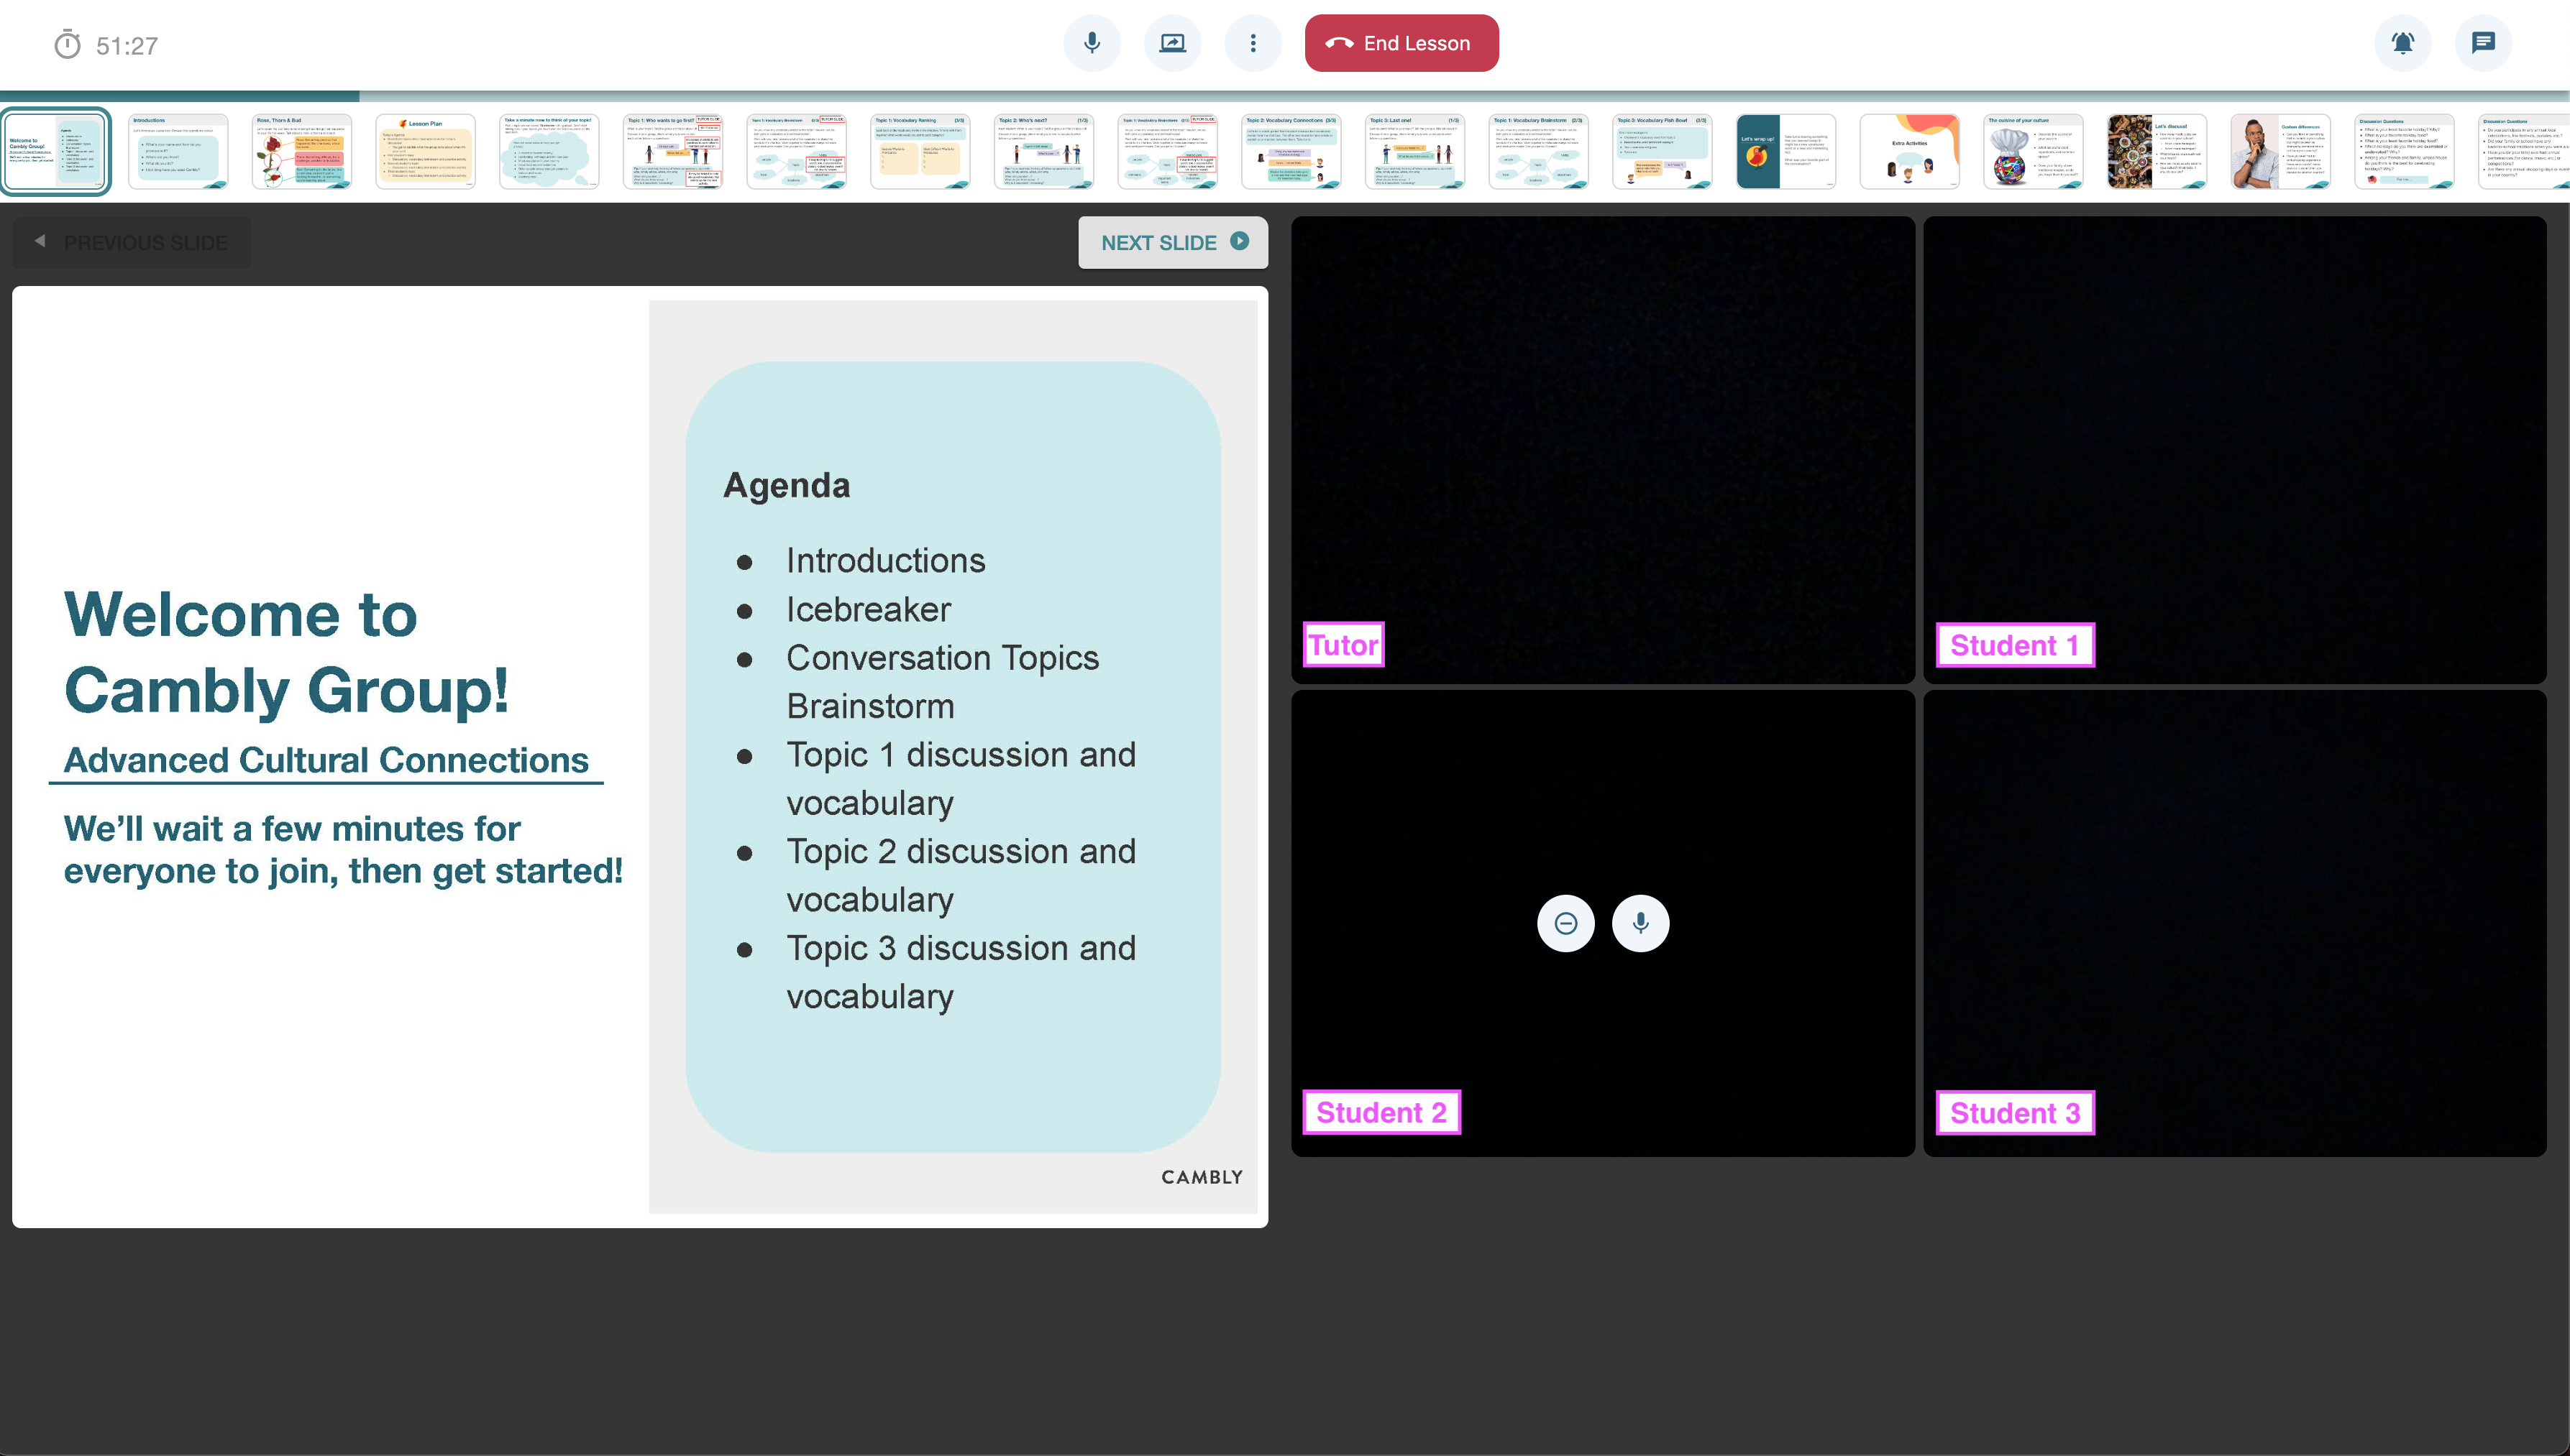Click the lesson timer stopwatch icon
The image size is (2570, 1456).
(x=67, y=45)
